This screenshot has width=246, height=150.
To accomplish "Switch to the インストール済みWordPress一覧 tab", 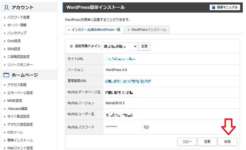I will click(94, 30).
